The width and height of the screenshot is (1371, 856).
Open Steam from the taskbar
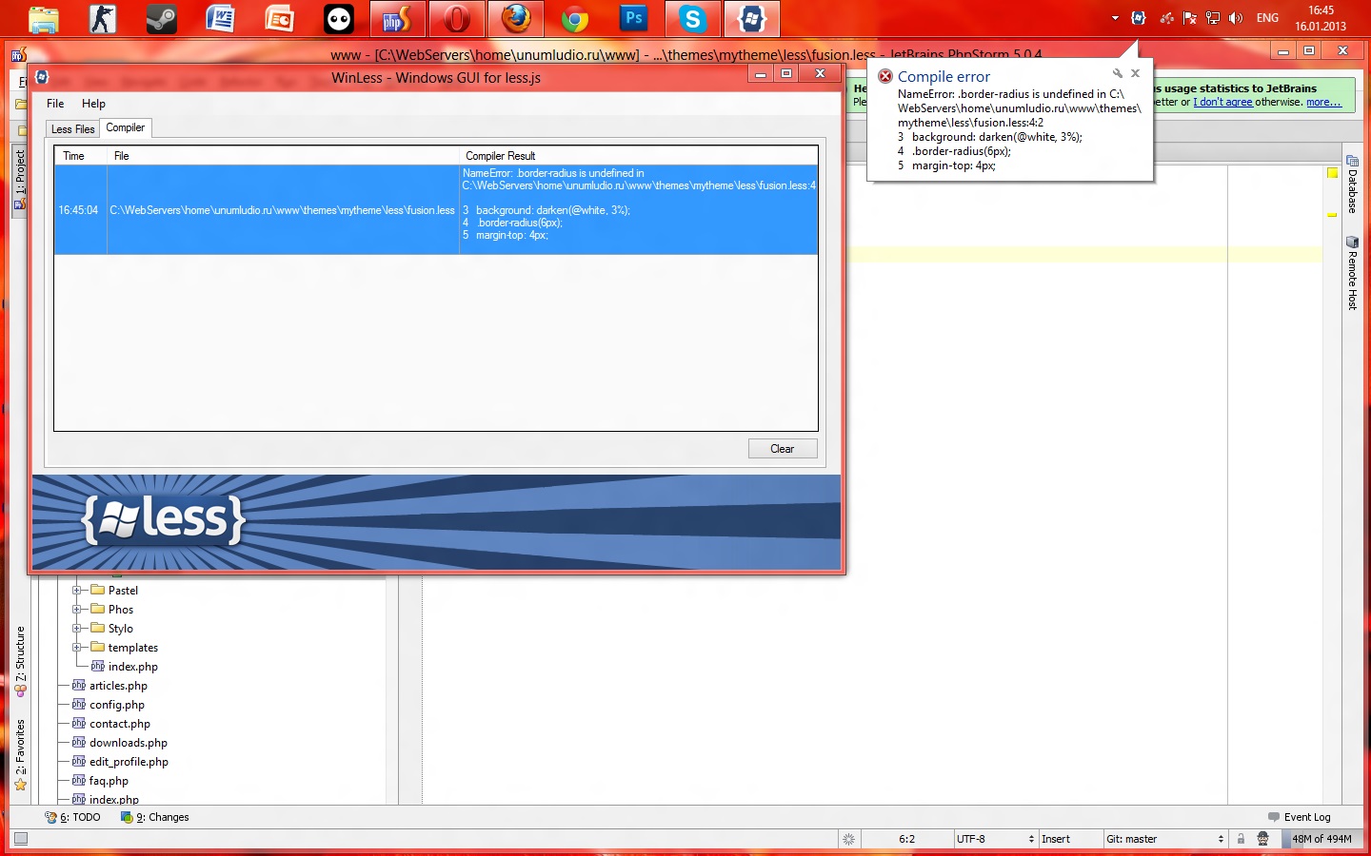click(x=161, y=19)
